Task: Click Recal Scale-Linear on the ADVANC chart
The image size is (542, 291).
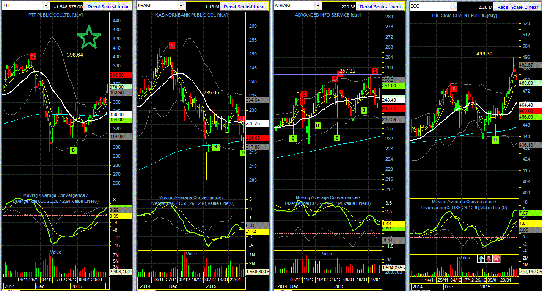Action: (x=381, y=7)
